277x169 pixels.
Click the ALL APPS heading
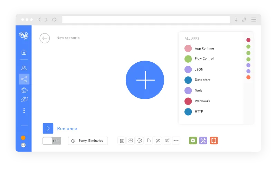coord(192,38)
